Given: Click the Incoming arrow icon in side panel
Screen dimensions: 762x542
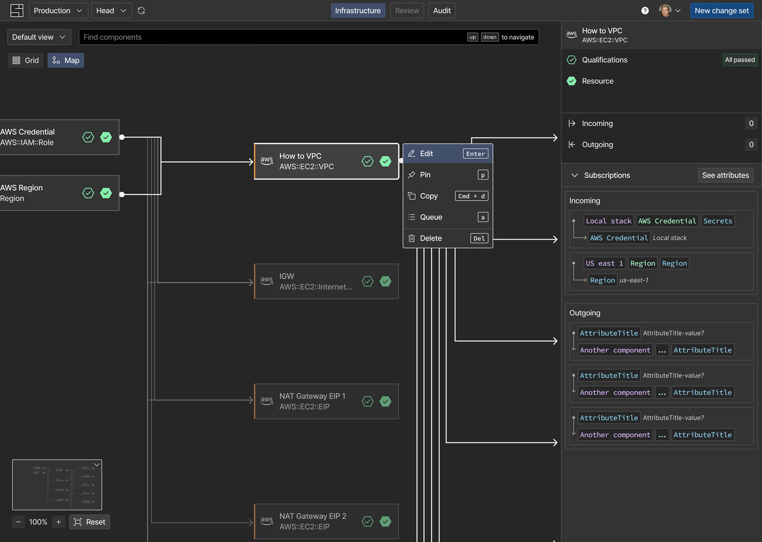Looking at the screenshot, I should coord(572,123).
